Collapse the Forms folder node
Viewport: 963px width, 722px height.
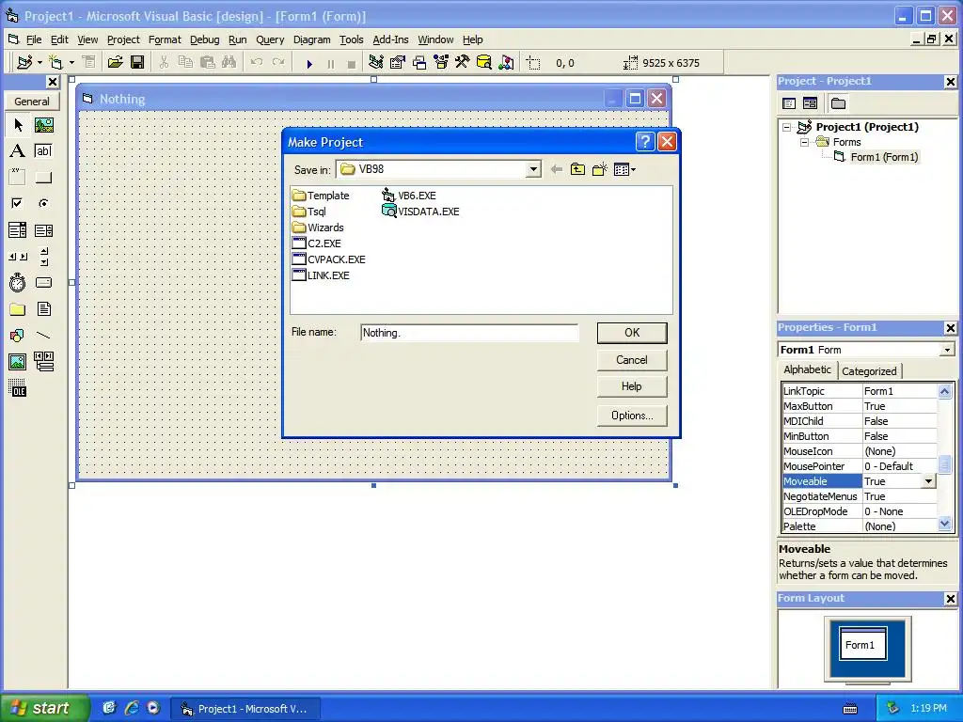pos(804,143)
